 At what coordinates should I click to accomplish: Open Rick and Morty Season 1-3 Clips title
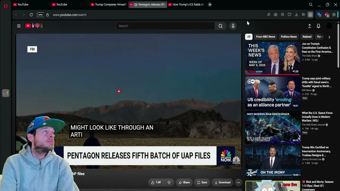click(x=318, y=186)
